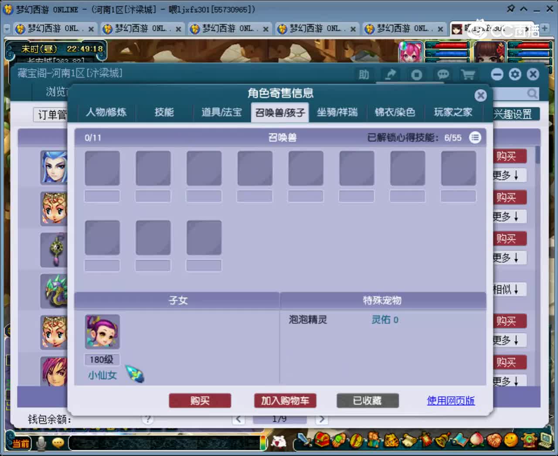Open the red treasure chest inventory icon
This screenshot has width=558, height=456.
tap(322, 440)
